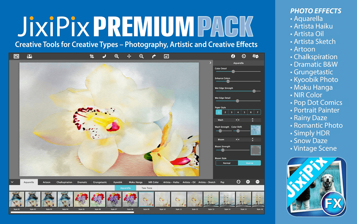Select Paper Style 5
Viewport: 357px width, 224px height.
[x=244, y=112]
